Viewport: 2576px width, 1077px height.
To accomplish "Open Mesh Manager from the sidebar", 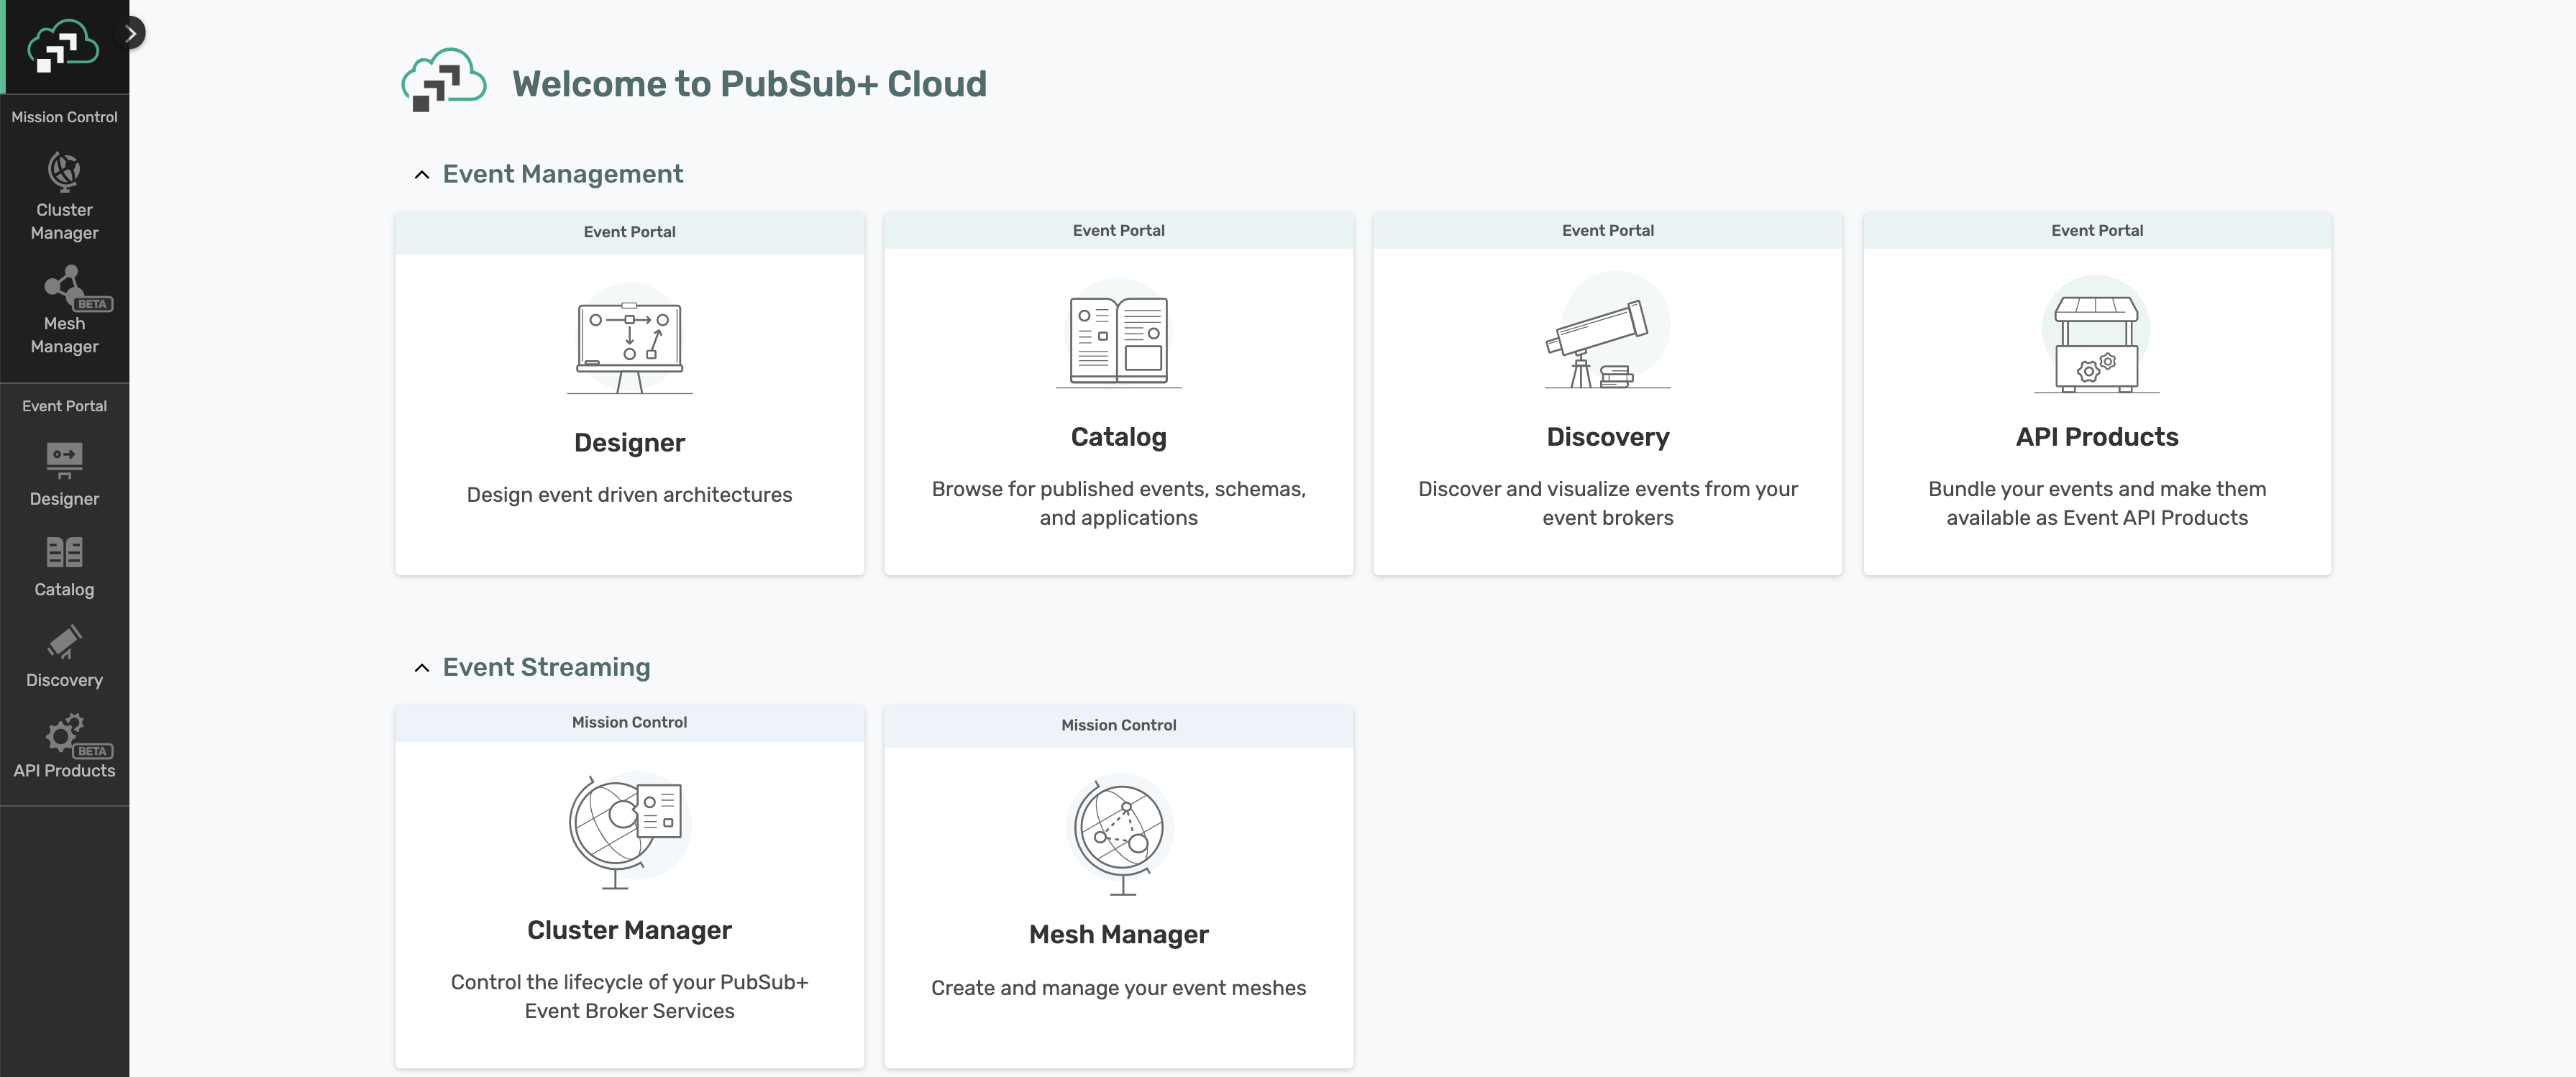I will click(x=64, y=290).
